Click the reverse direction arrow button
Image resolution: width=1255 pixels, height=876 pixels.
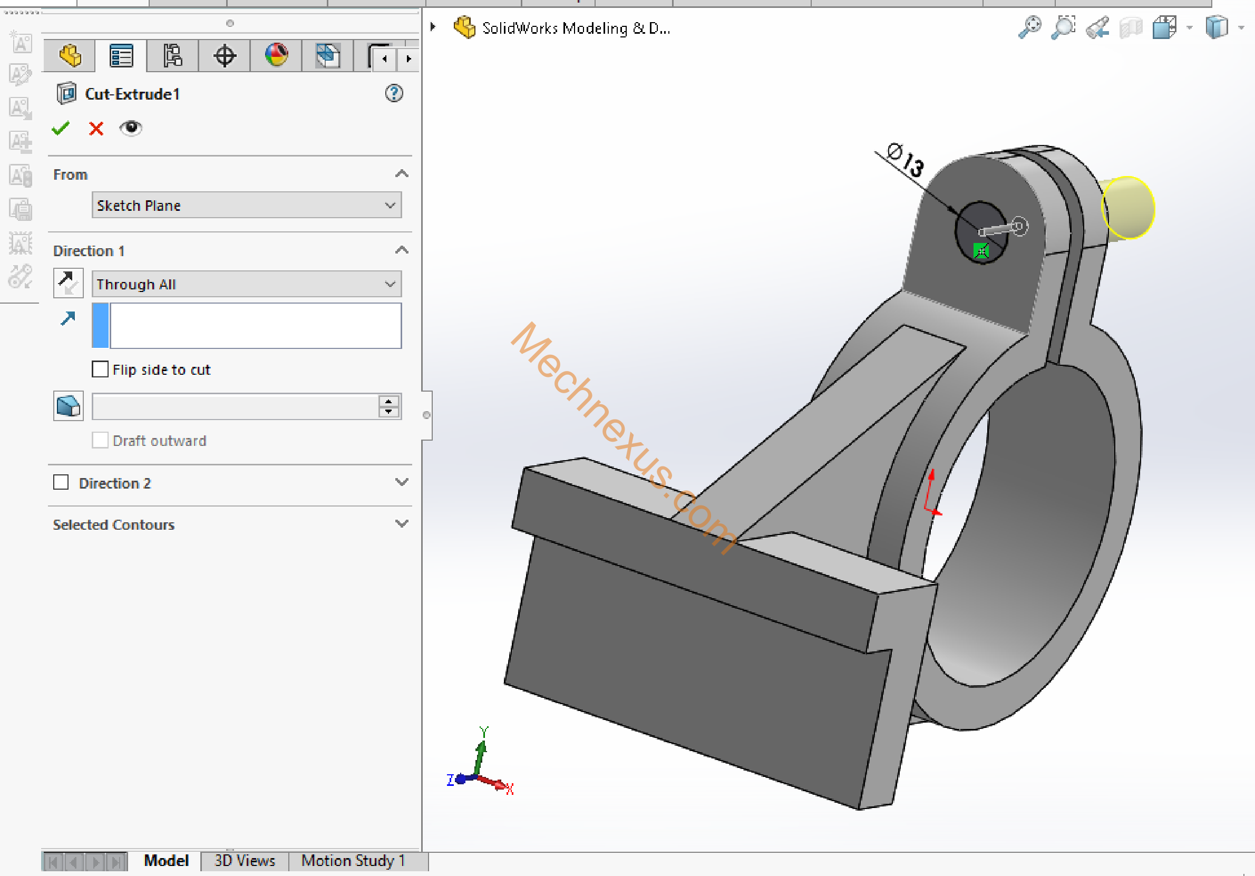click(x=69, y=283)
